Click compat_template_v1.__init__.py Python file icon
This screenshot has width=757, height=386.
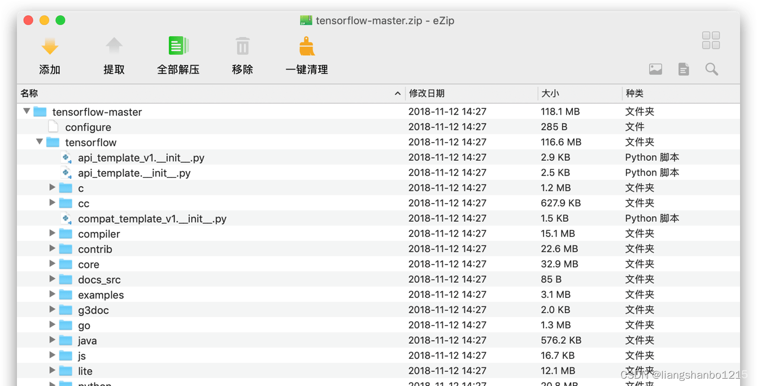(x=67, y=218)
